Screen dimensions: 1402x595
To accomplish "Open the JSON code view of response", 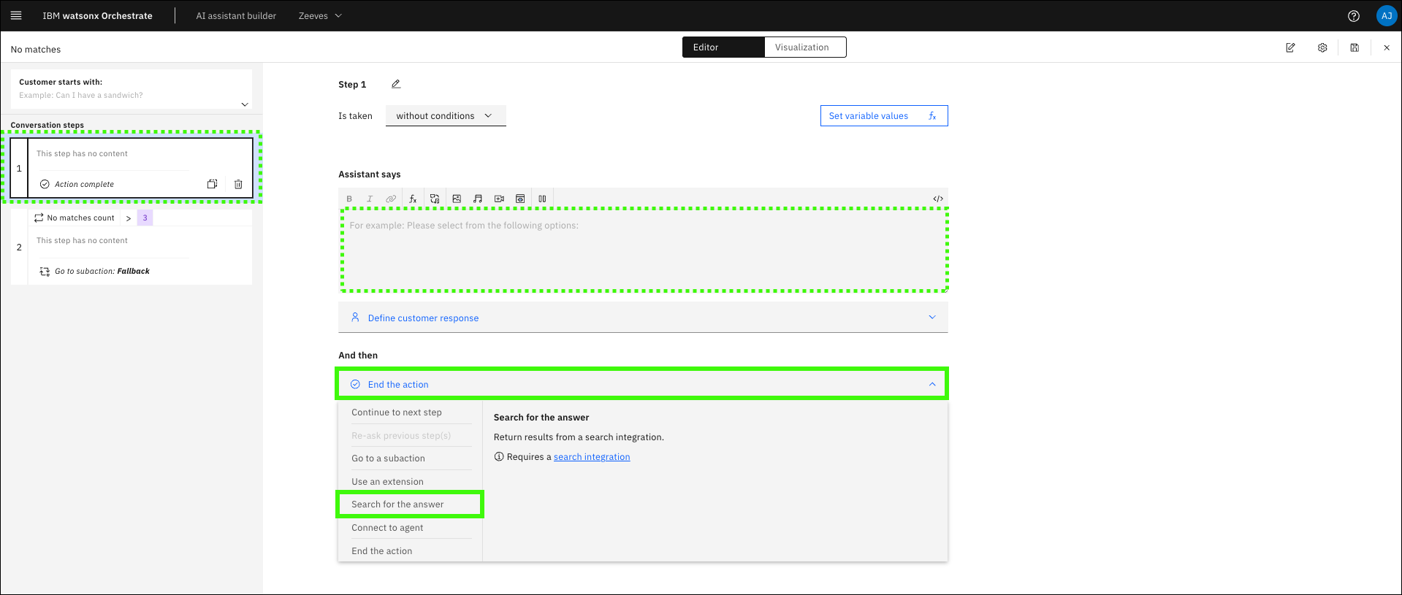I will tap(938, 199).
